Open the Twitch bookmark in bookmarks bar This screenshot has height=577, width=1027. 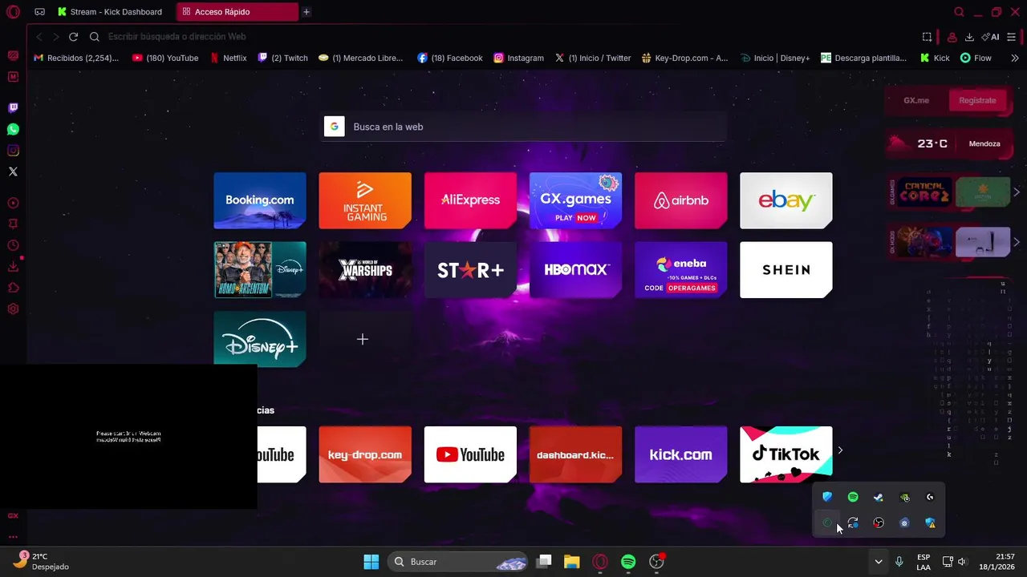click(x=282, y=58)
